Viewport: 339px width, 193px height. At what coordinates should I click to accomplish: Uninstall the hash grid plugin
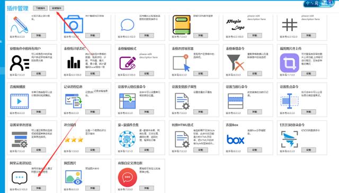click(x=309, y=36)
